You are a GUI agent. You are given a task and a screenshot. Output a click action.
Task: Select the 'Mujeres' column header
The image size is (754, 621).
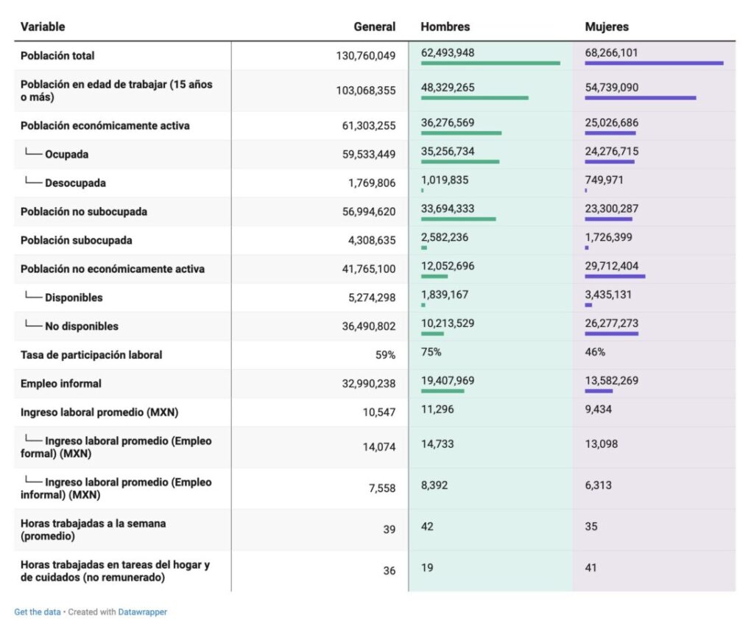(607, 27)
